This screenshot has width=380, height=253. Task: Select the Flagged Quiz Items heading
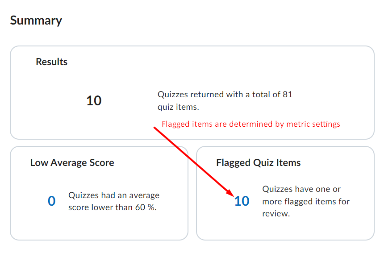click(x=259, y=163)
